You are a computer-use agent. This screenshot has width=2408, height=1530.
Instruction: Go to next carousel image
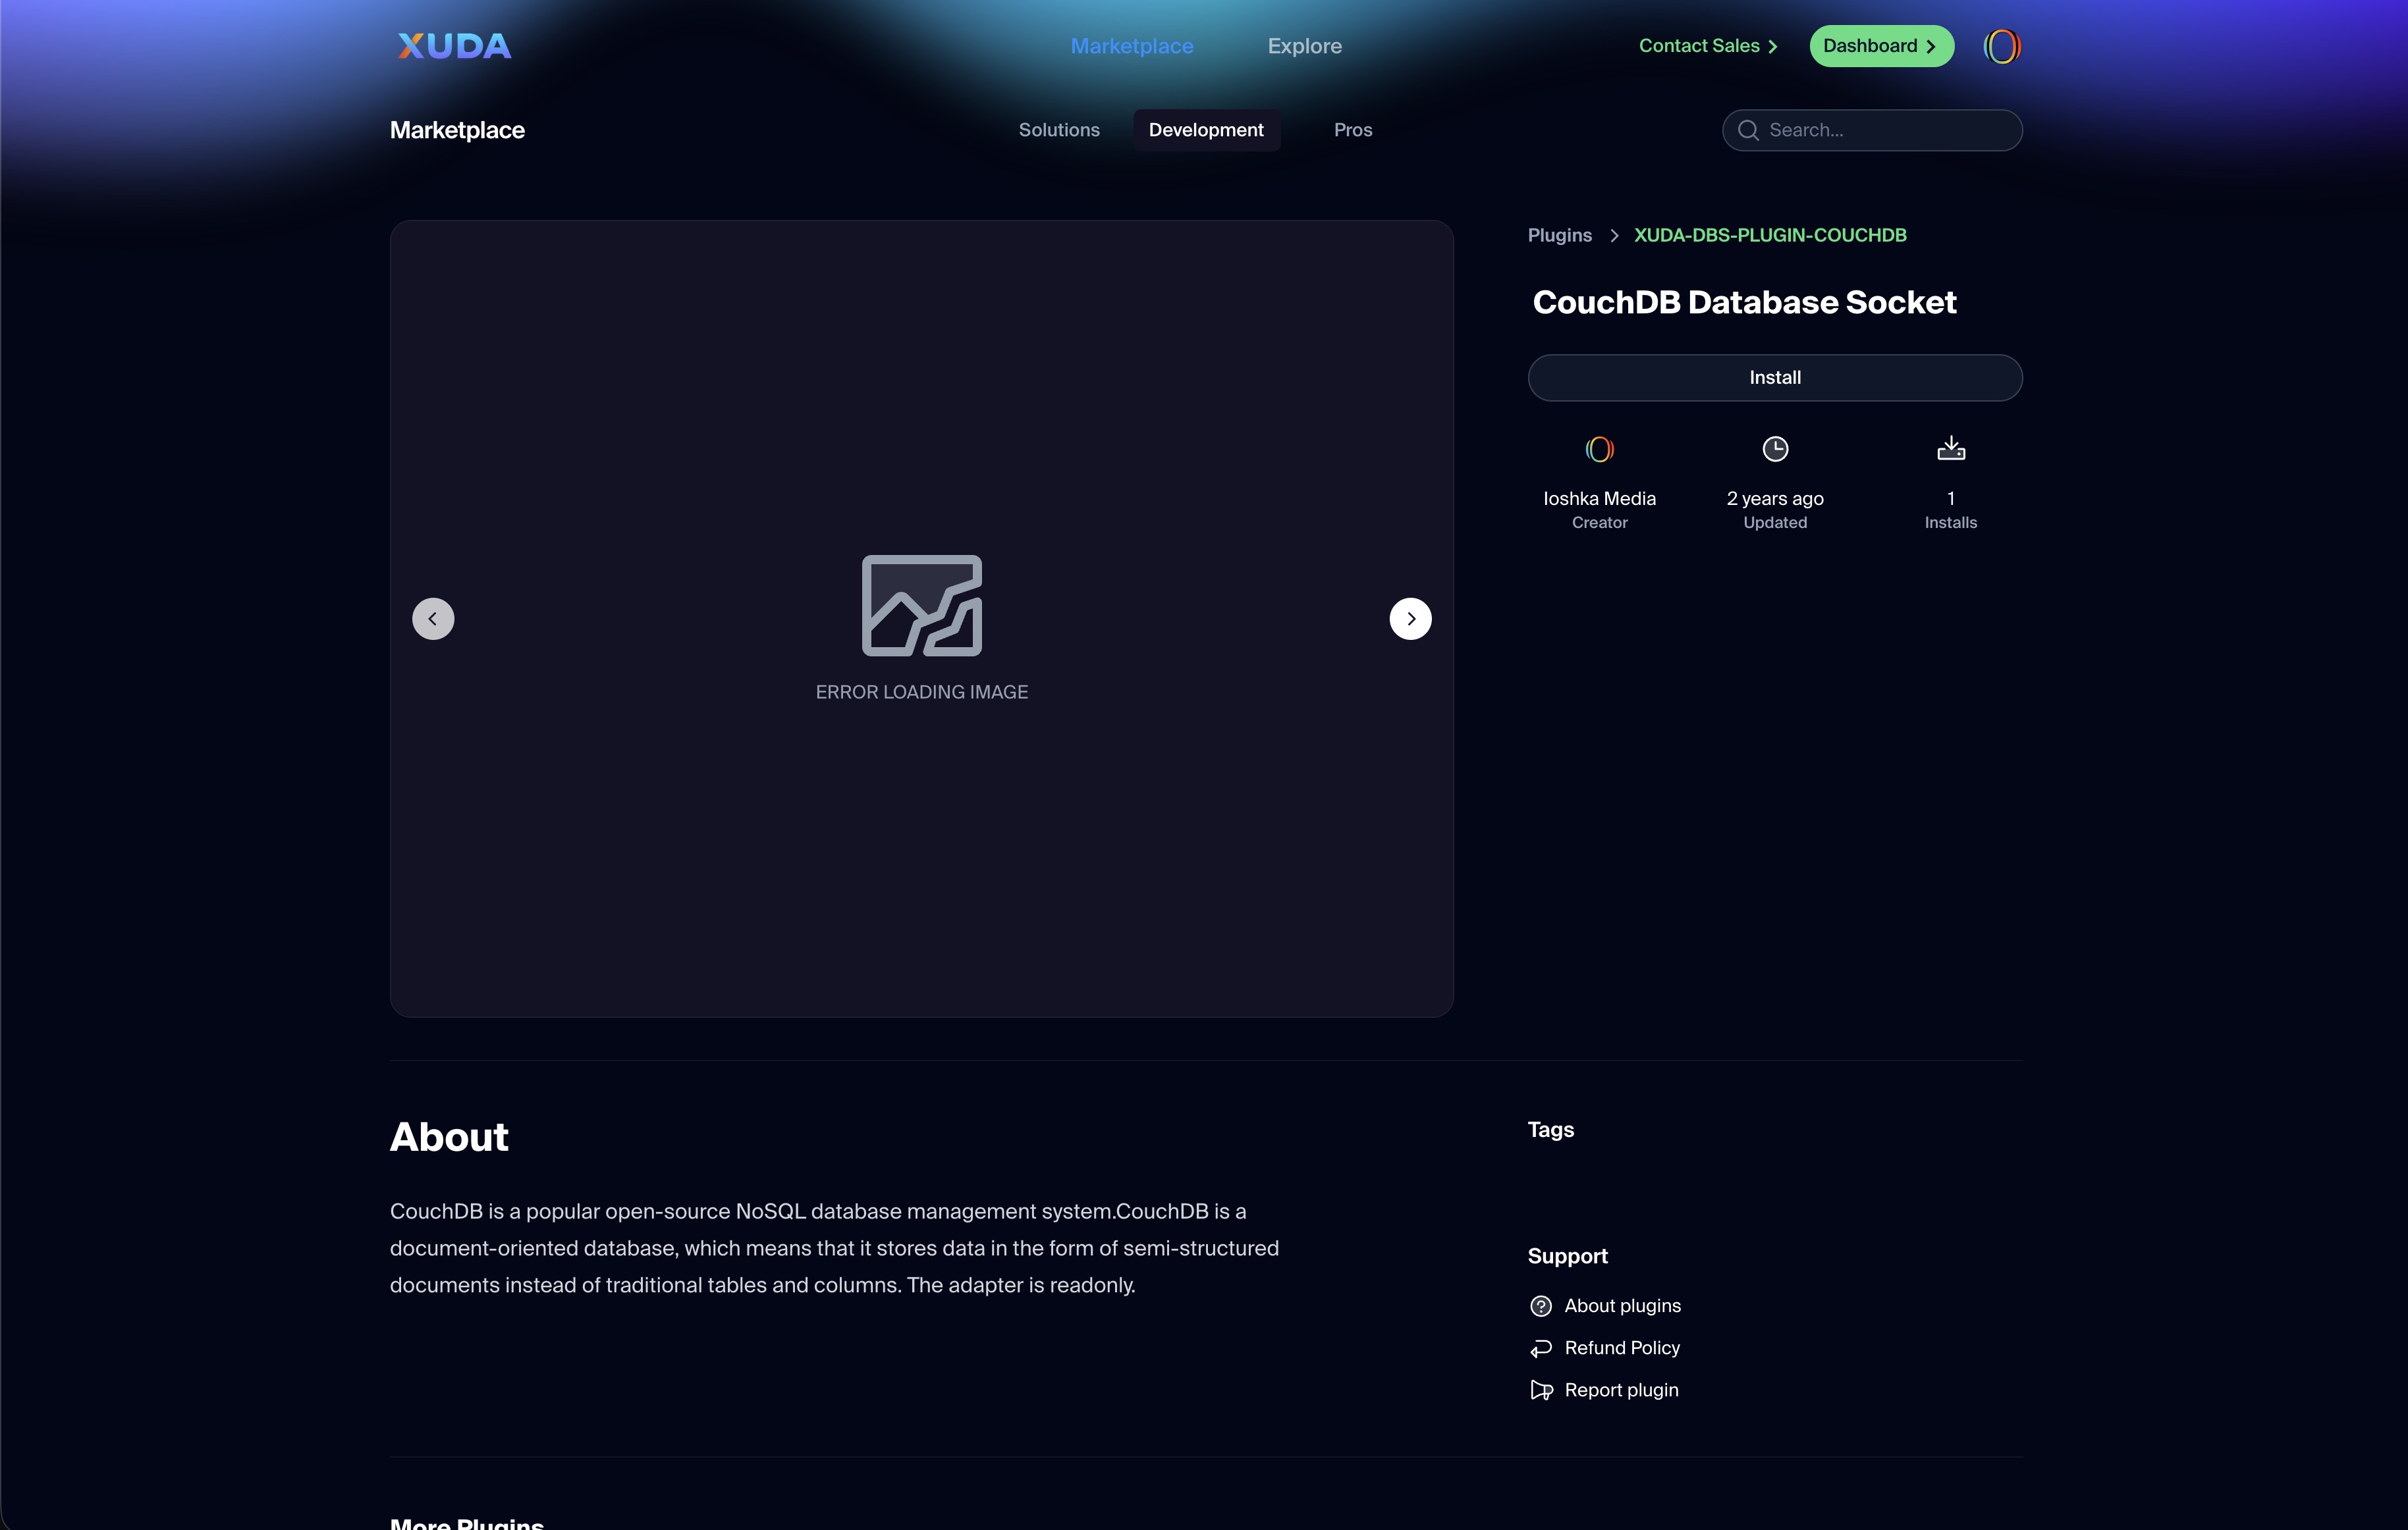(x=1410, y=619)
